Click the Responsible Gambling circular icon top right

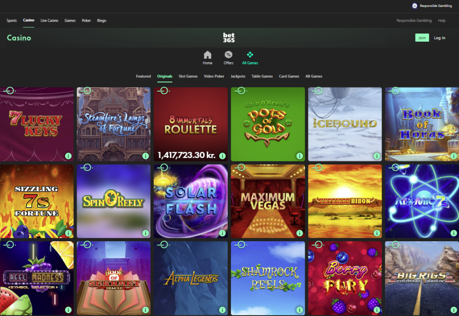[414, 6]
